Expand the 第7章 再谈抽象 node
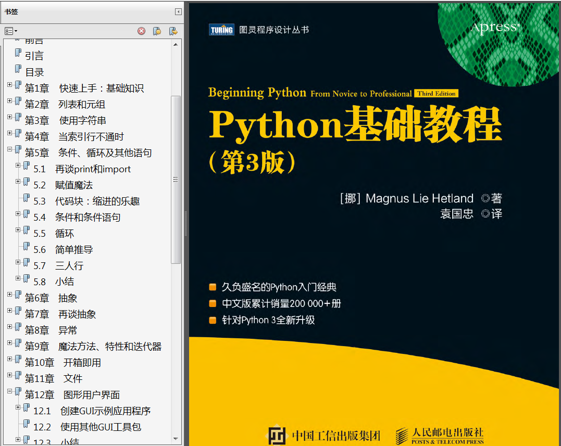 tap(10, 310)
